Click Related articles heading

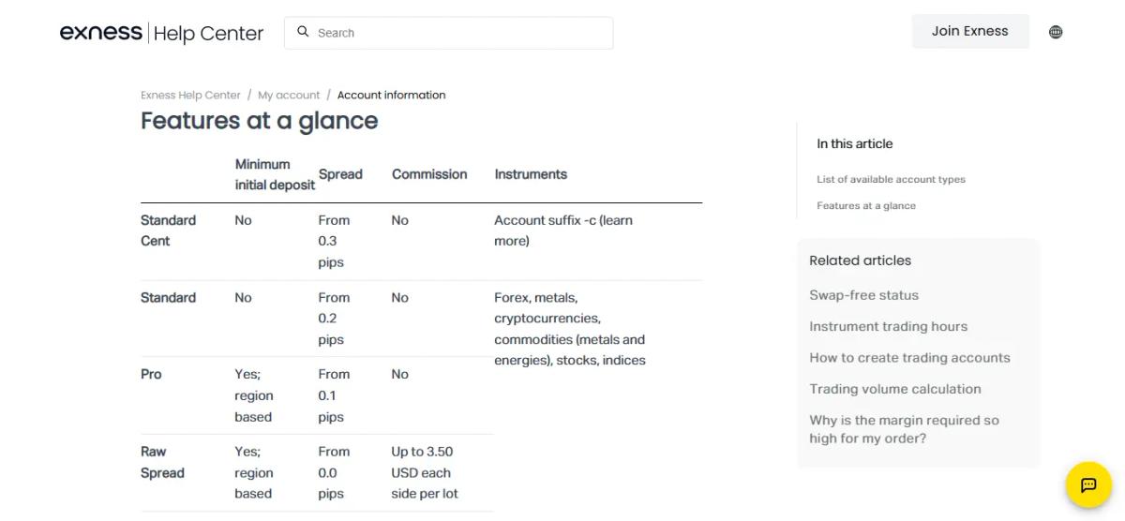click(861, 260)
